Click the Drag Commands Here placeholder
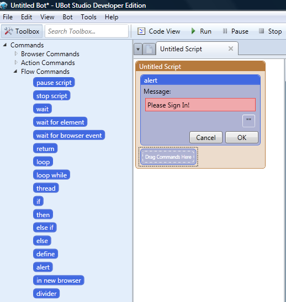Viewport: 286px width, 302px height. coord(168,157)
